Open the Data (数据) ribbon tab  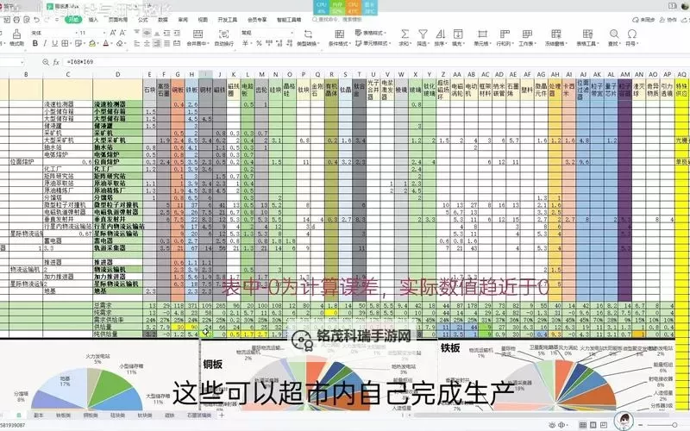tap(163, 20)
